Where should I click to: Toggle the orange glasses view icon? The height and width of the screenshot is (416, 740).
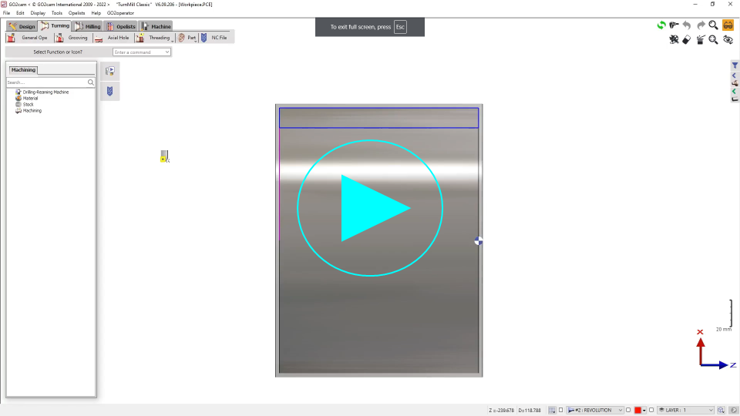[728, 25]
